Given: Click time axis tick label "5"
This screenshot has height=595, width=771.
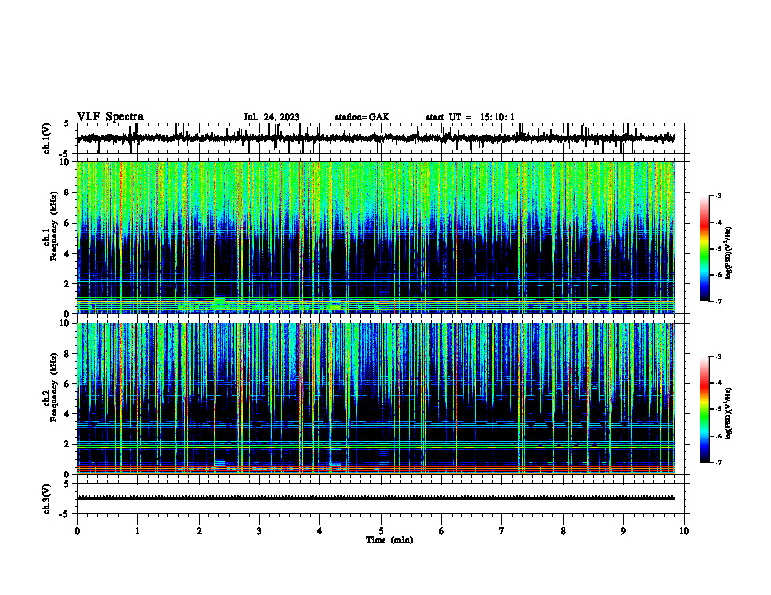Looking at the screenshot, I should click(381, 531).
